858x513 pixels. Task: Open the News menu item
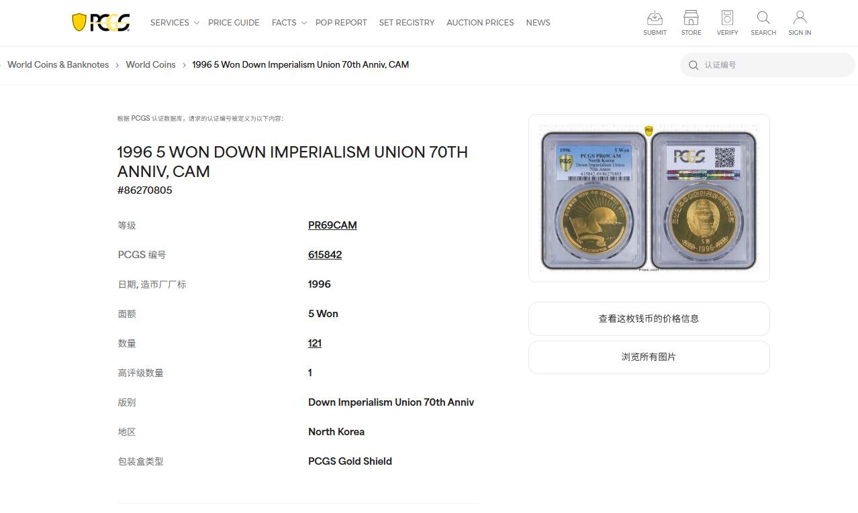click(538, 22)
